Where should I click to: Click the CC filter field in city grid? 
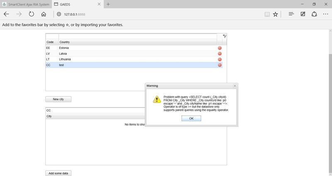[95, 111]
